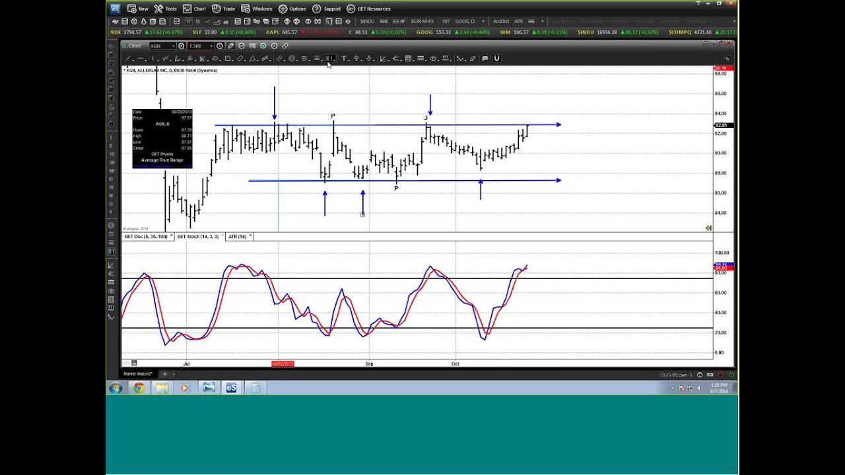This screenshot has height=475, width=845.
Task: Click the eSignal logo button
Action: pos(116,9)
